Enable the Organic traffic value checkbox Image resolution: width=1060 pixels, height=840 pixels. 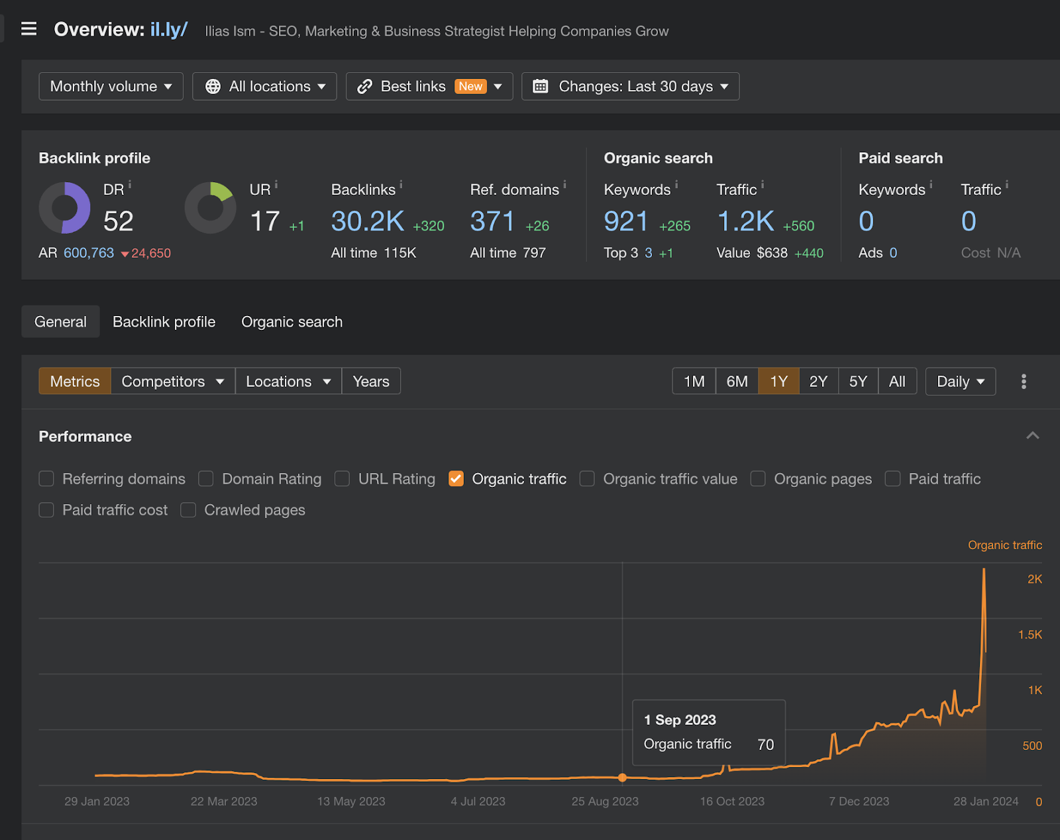(x=587, y=479)
